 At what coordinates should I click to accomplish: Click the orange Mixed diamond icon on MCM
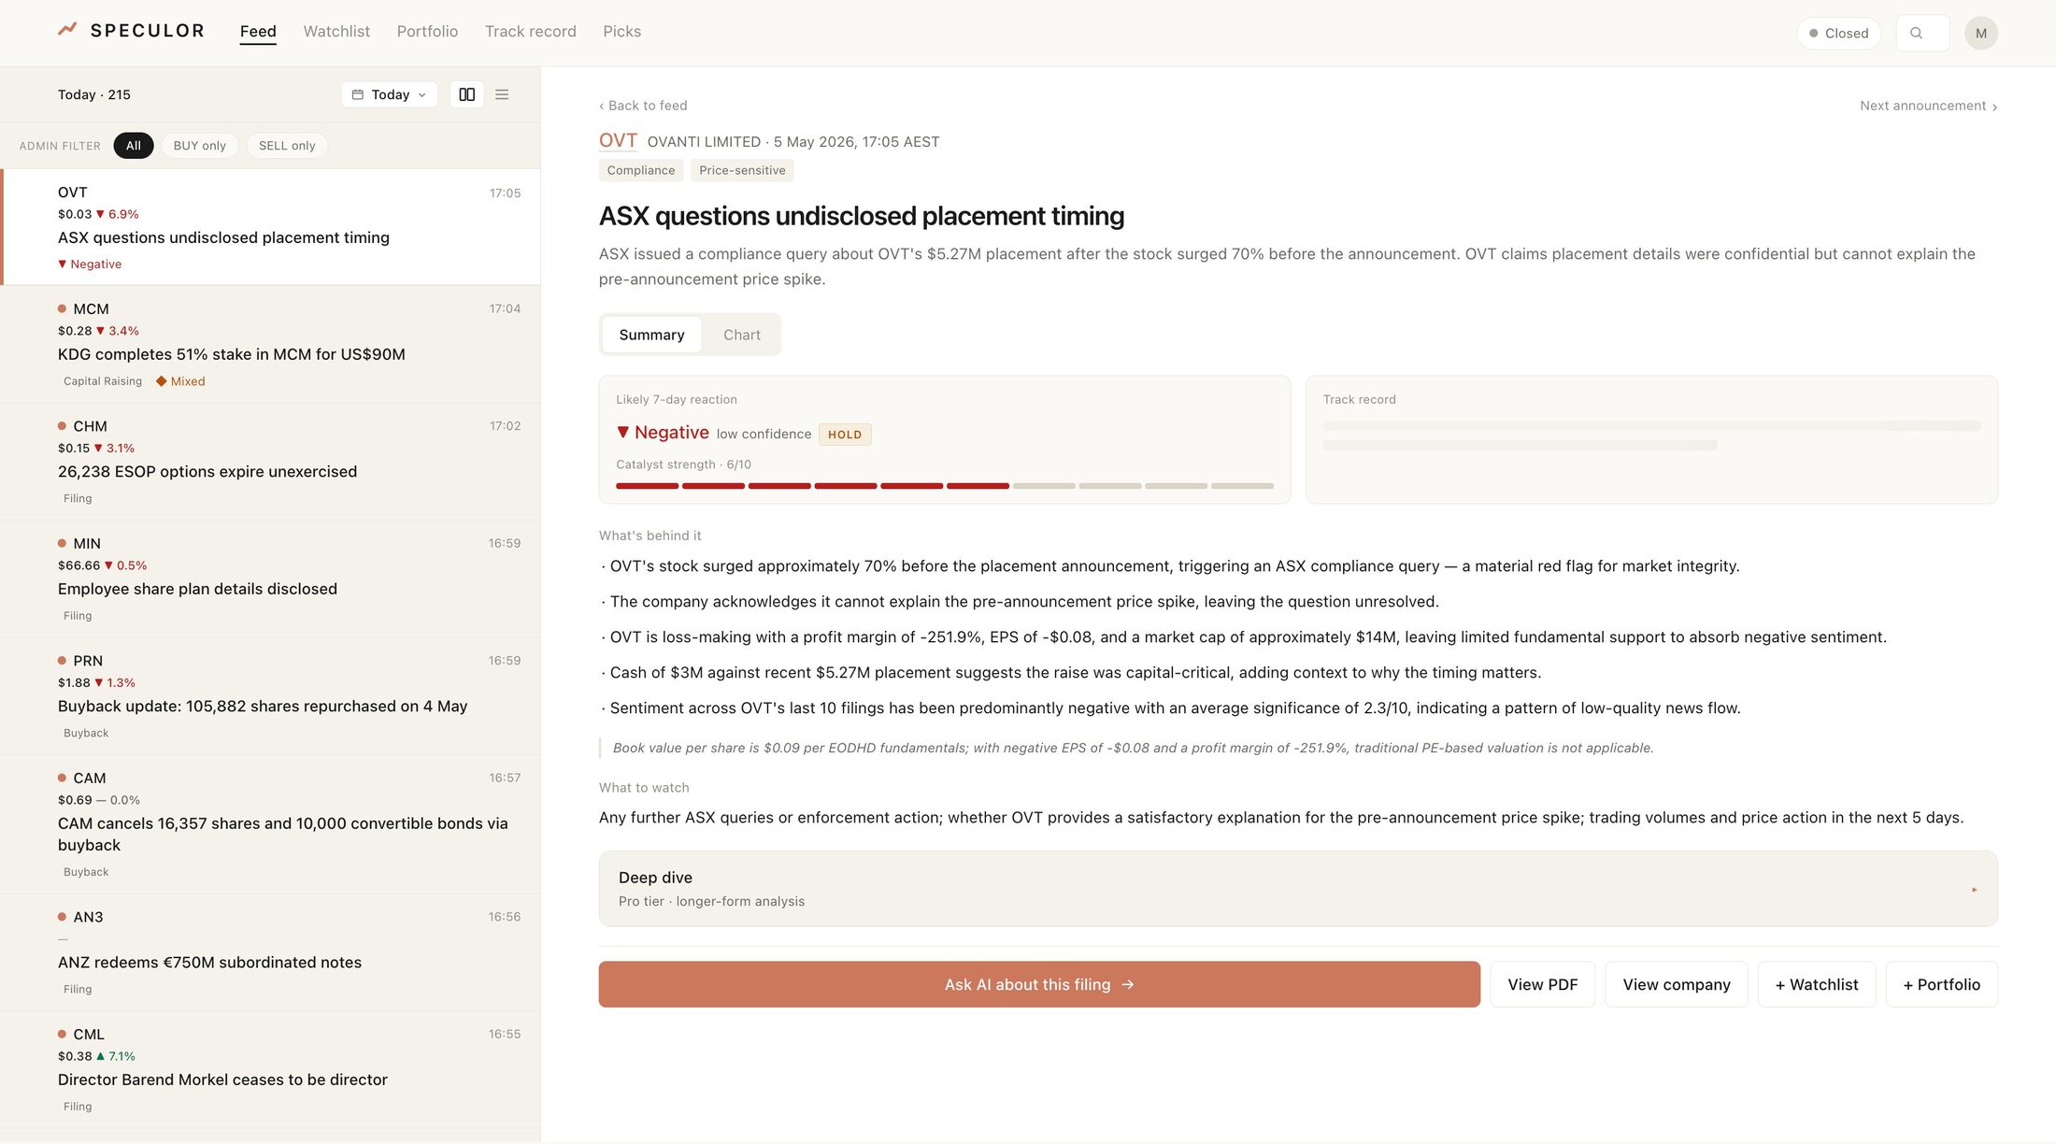(161, 381)
